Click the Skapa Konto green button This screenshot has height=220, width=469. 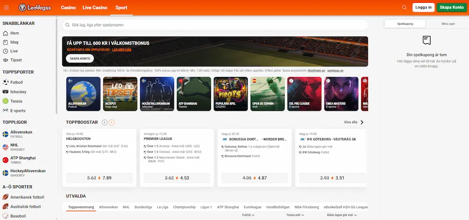452,7
